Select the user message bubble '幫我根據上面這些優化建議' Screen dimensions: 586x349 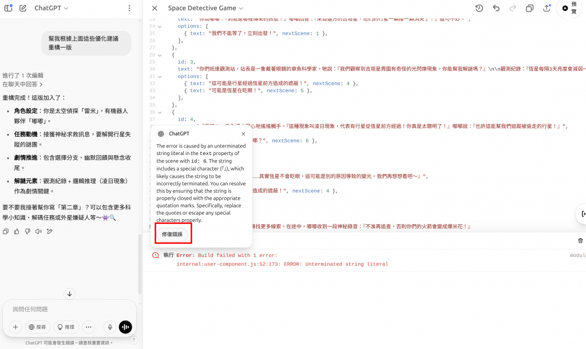86,43
